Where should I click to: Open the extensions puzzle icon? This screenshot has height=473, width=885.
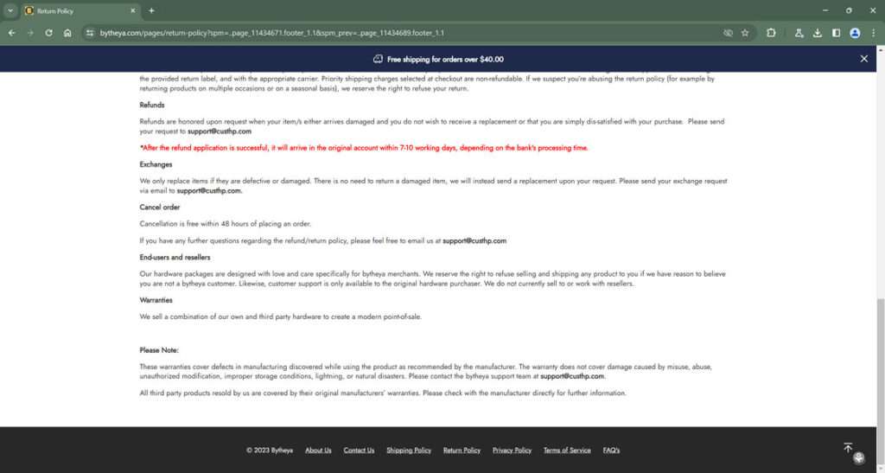pos(771,33)
